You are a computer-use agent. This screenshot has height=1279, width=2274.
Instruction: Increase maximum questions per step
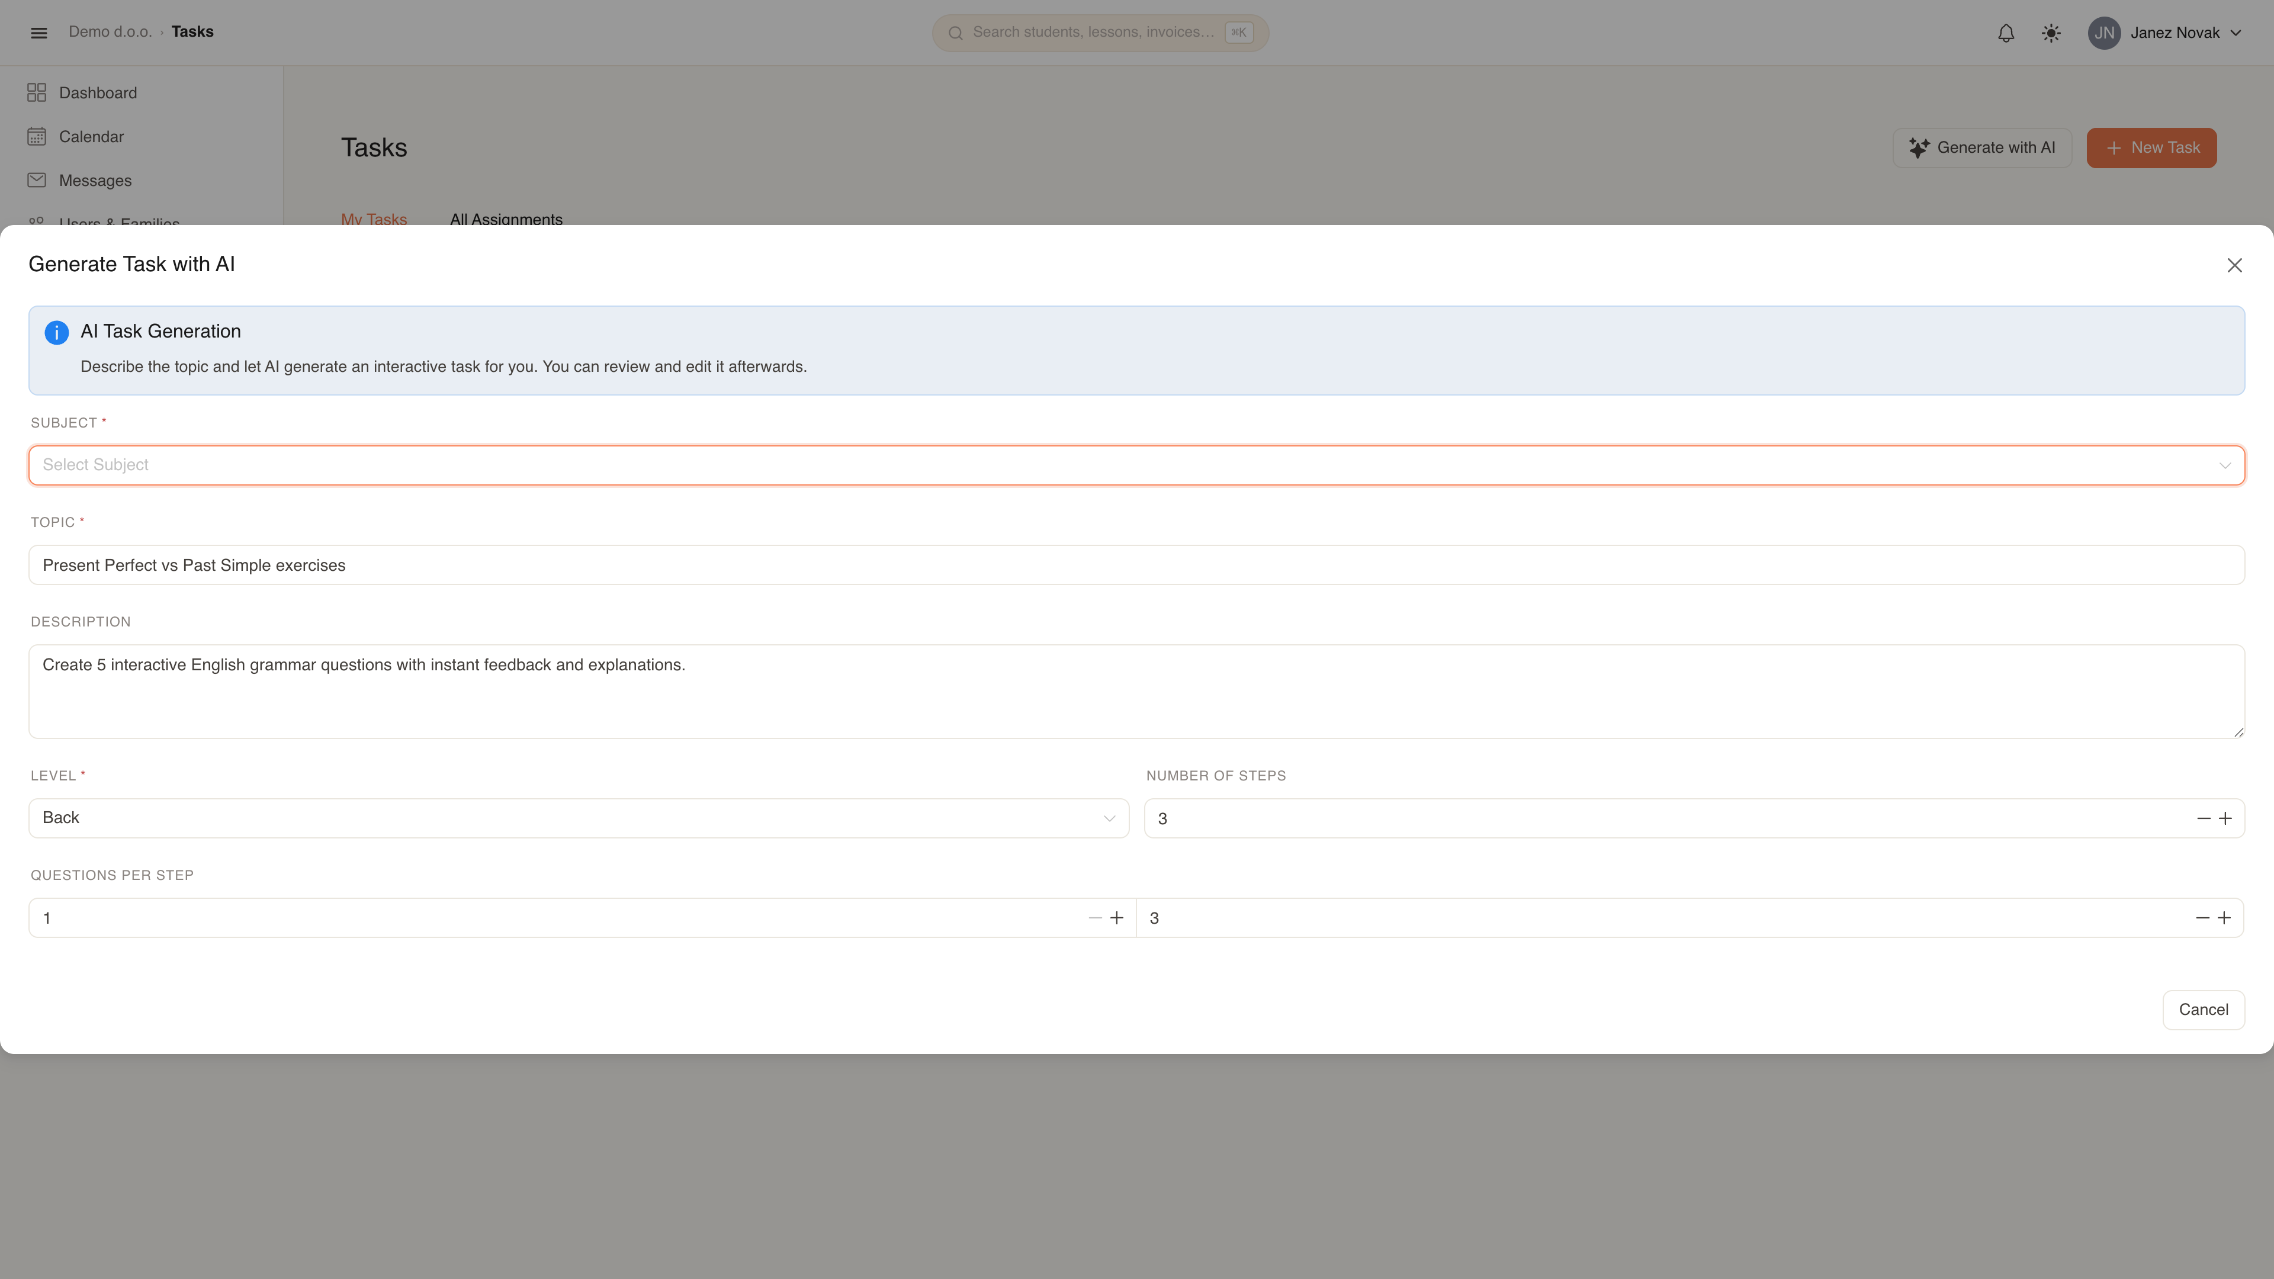(2224, 918)
